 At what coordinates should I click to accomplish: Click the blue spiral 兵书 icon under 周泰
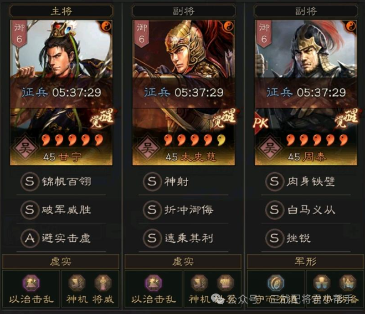pyautogui.click(x=276, y=283)
